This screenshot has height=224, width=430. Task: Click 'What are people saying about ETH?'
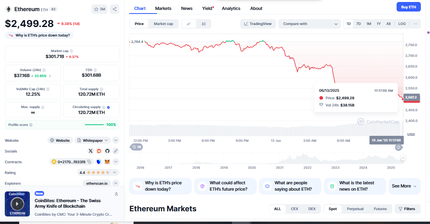[290, 186]
